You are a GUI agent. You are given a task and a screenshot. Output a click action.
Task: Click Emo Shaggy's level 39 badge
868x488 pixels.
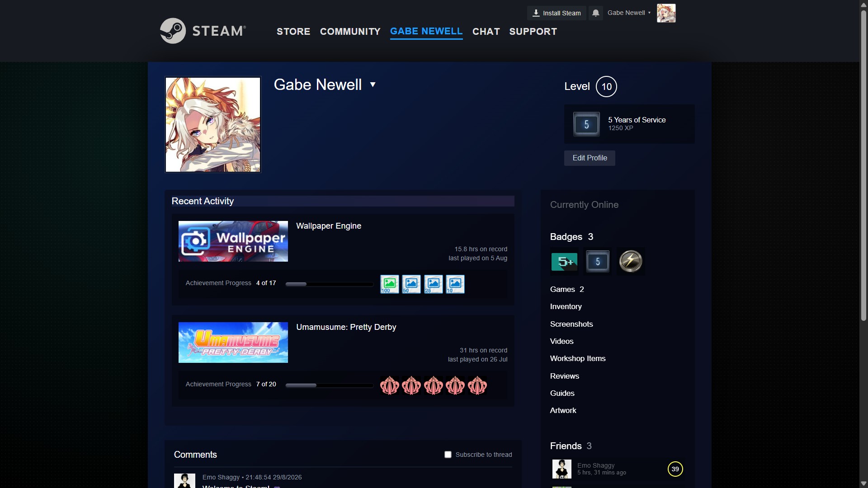coord(675,469)
